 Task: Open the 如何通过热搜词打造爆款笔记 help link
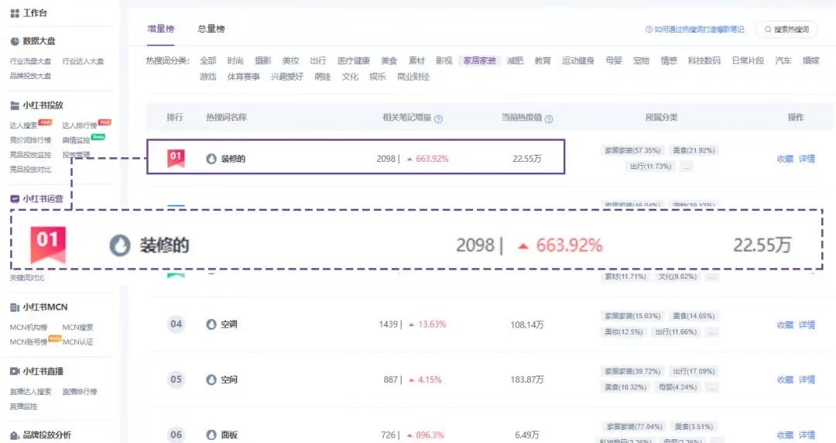694,29
